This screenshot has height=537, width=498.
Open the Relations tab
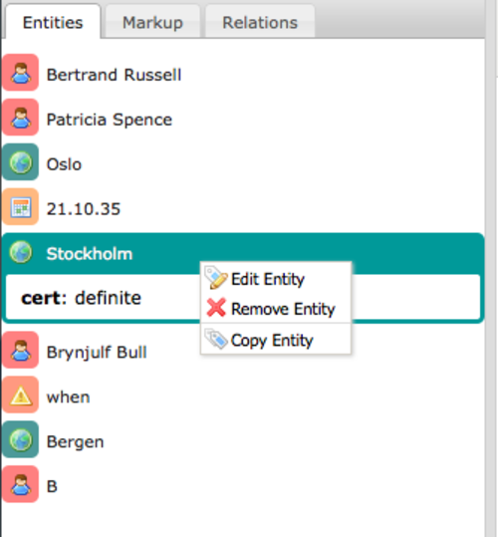(260, 22)
